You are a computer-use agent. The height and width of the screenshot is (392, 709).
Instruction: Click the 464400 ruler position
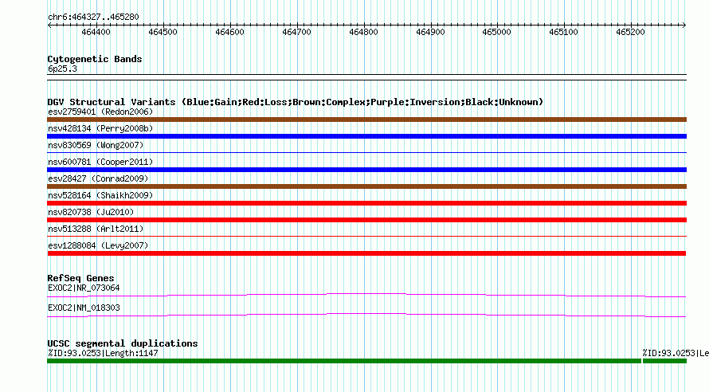[96, 32]
